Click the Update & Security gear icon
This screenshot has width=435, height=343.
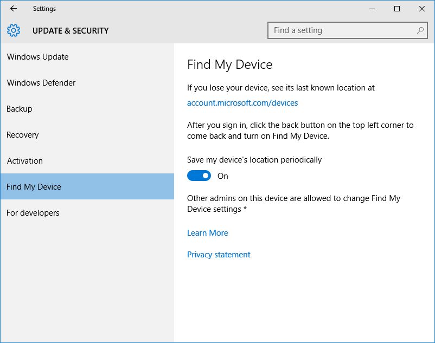pos(14,30)
